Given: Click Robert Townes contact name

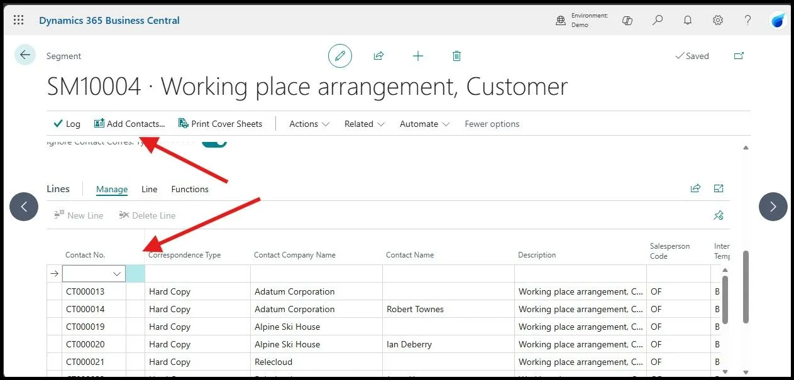Looking at the screenshot, I should [x=415, y=309].
